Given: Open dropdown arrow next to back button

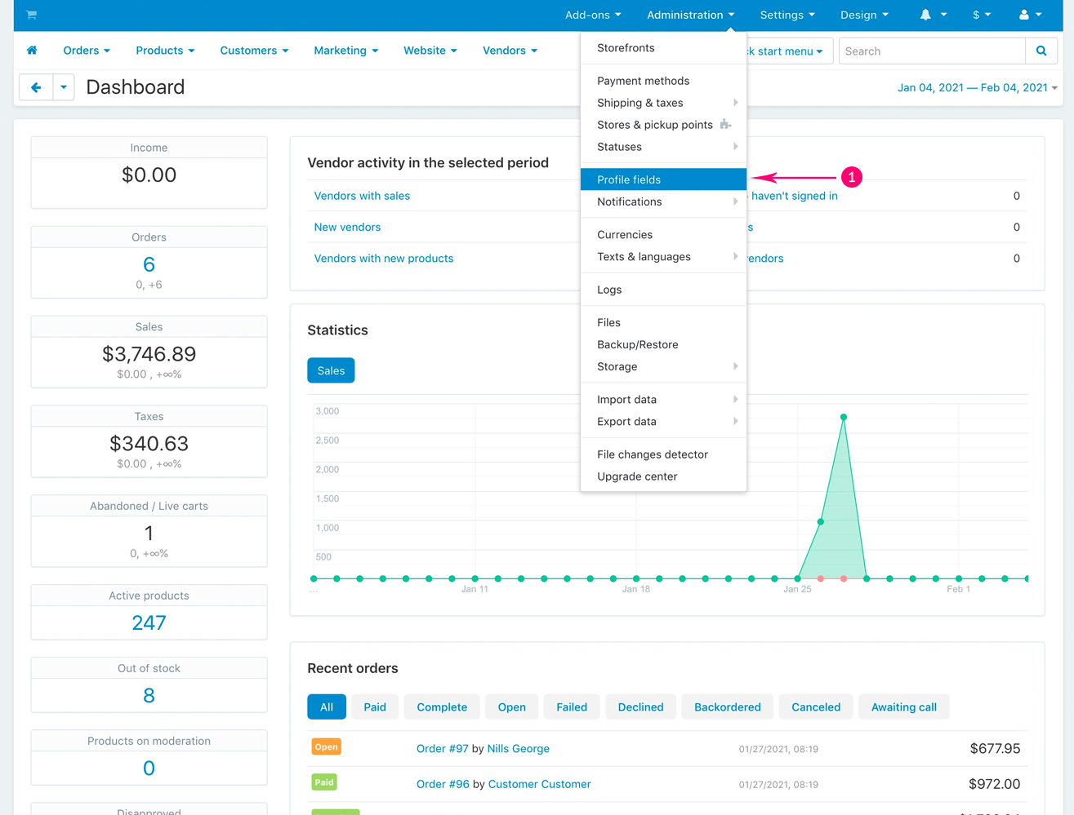Looking at the screenshot, I should tap(64, 87).
